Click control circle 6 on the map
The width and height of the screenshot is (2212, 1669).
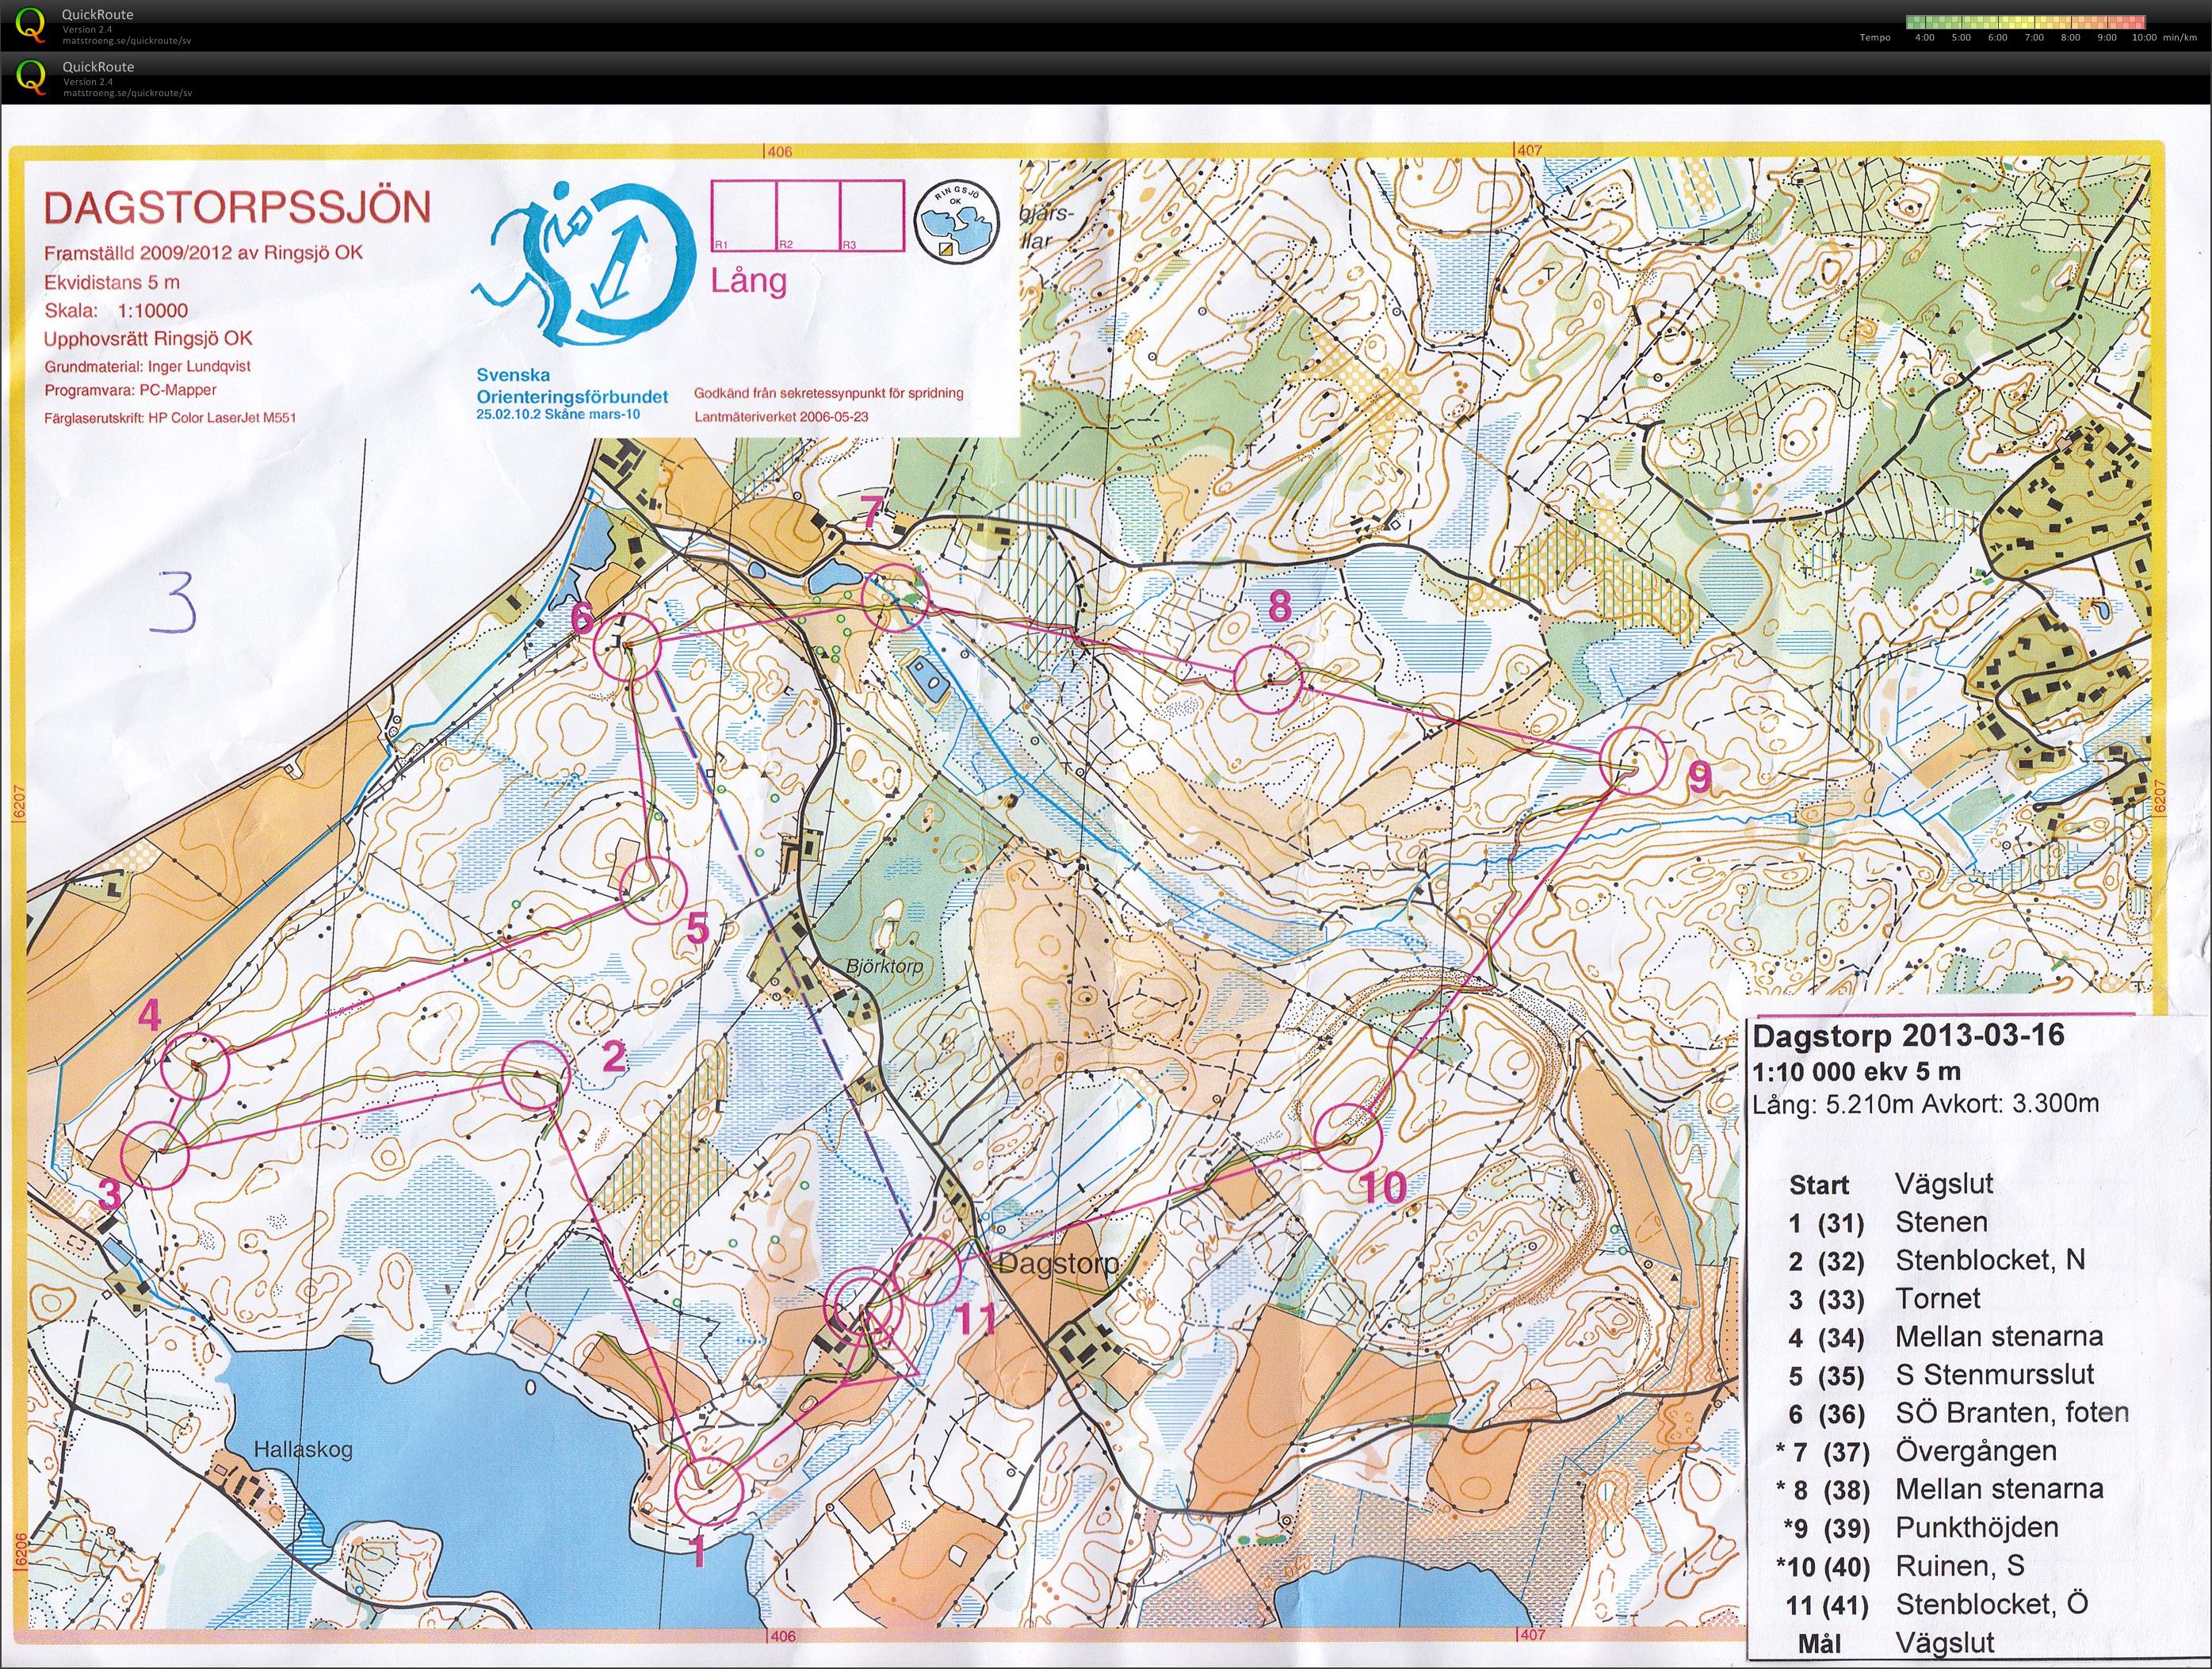[627, 646]
